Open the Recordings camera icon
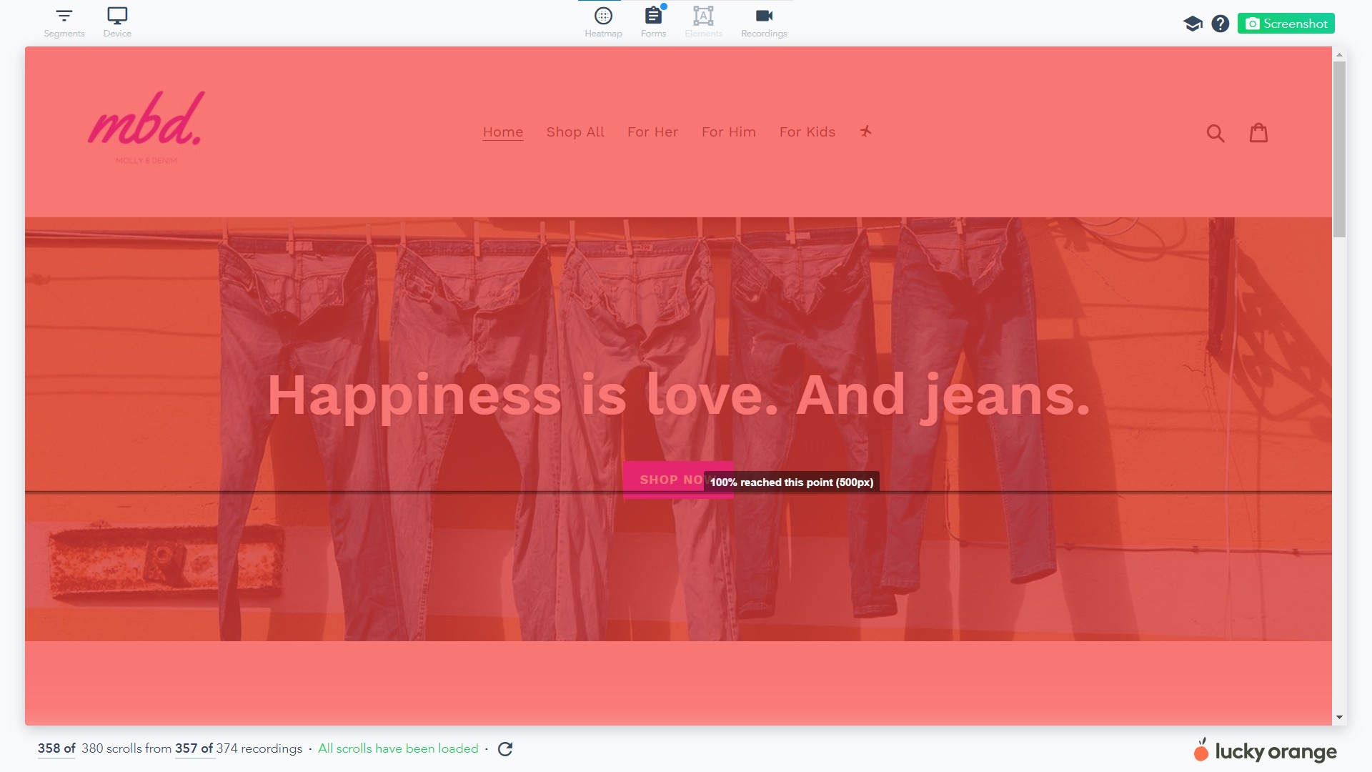This screenshot has width=1372, height=772. point(764,16)
